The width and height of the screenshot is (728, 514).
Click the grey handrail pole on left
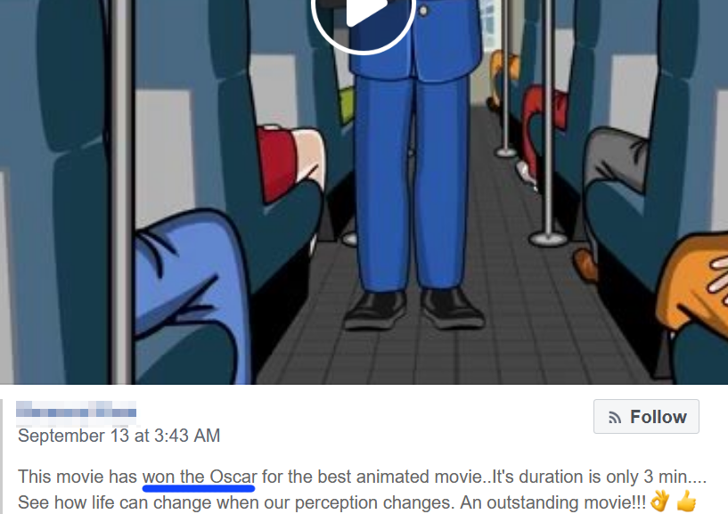pos(123,192)
